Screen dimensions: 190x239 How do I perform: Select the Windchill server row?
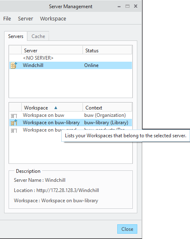[71, 65]
